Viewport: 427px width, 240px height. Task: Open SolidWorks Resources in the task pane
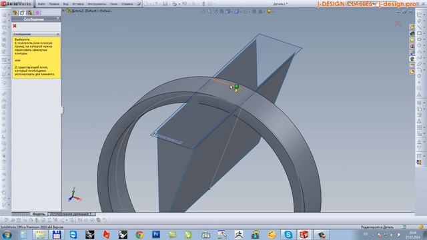tap(412, 27)
